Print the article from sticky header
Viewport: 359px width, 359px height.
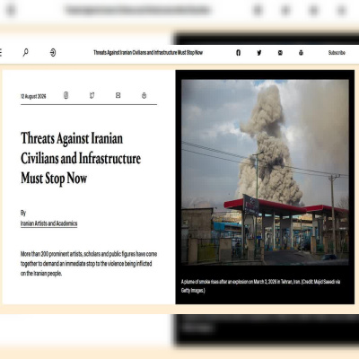click(301, 53)
